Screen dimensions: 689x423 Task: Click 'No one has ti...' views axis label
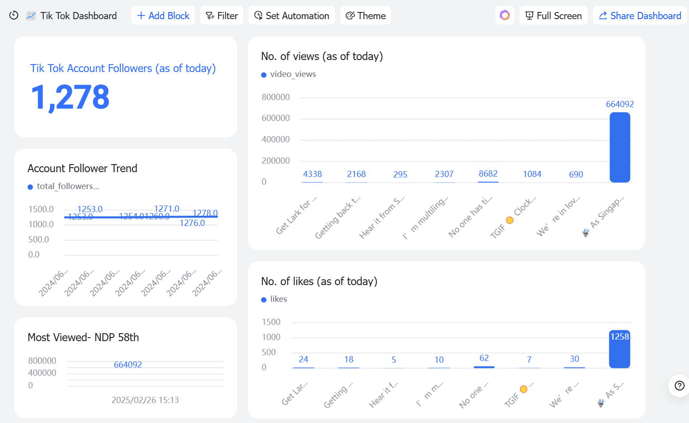pos(471,217)
